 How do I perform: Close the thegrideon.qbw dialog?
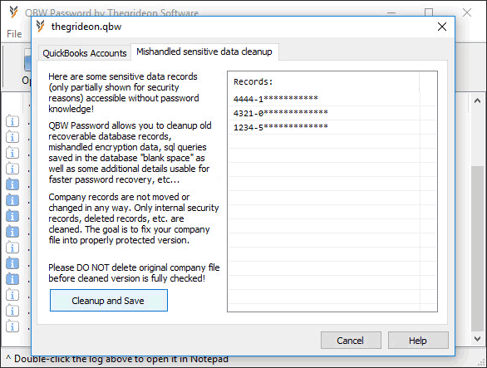[x=442, y=27]
